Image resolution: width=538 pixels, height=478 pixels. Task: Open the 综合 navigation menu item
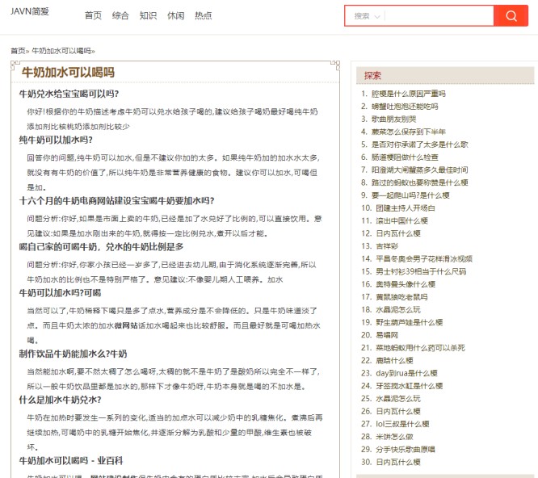click(x=120, y=15)
